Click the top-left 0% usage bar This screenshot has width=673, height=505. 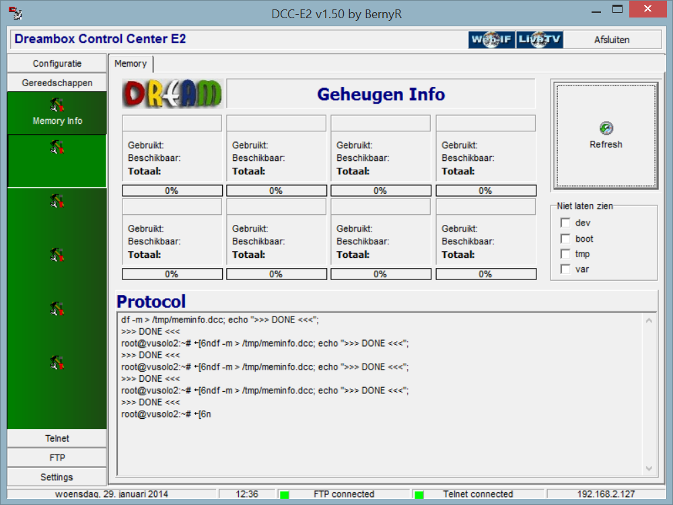pyautogui.click(x=172, y=191)
